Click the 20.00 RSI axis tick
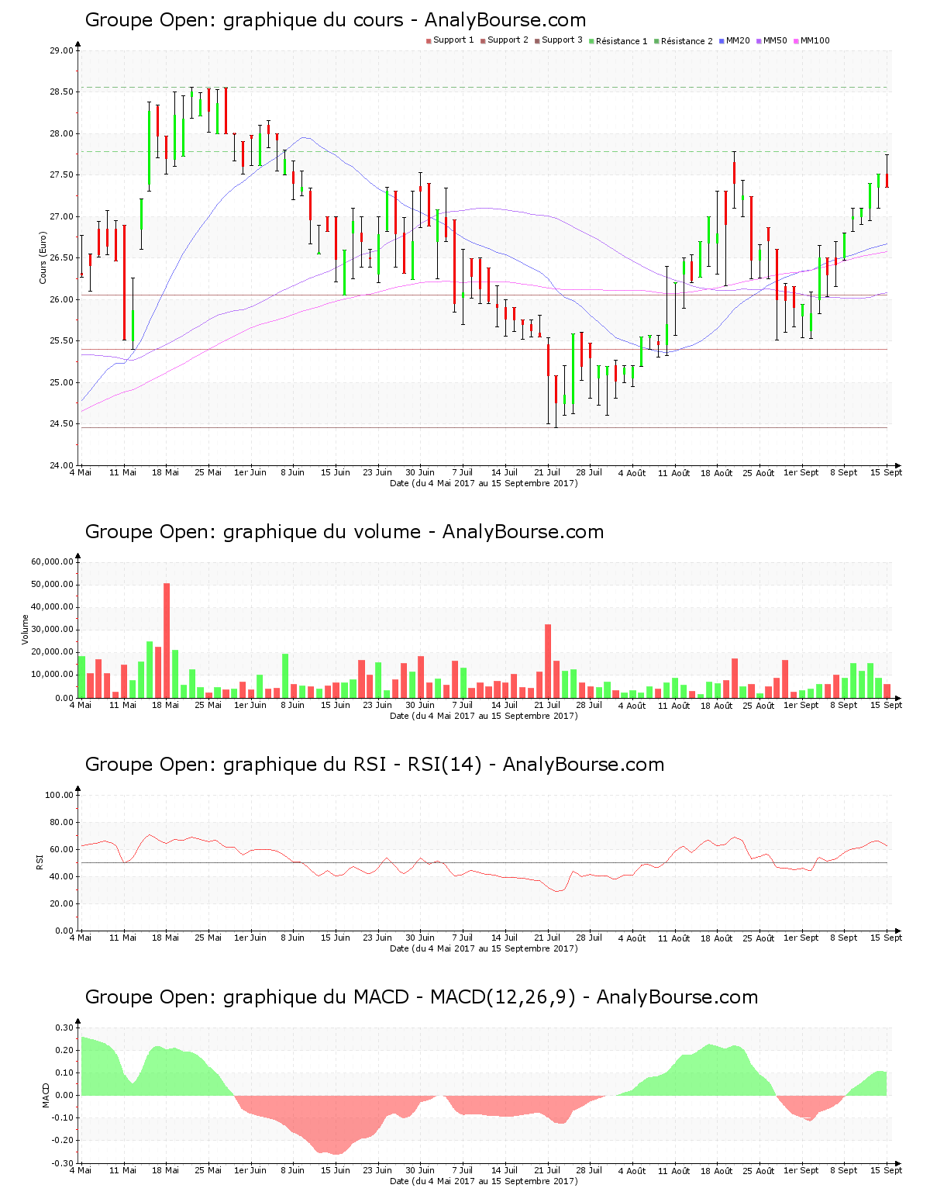The image size is (930, 1202). pos(61,903)
